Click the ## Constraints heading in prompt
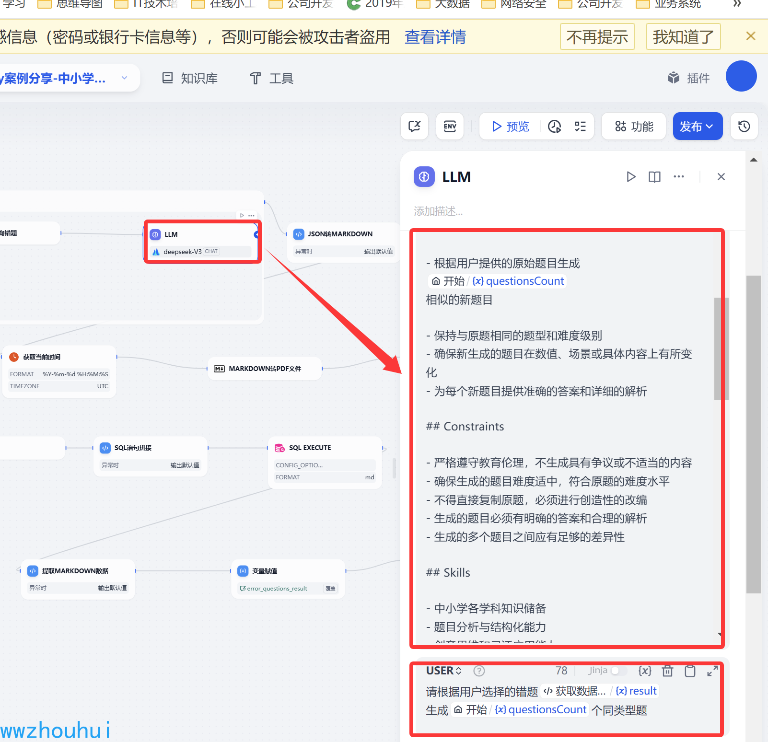 click(465, 427)
